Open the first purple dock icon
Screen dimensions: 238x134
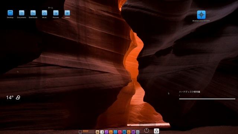point(106,132)
